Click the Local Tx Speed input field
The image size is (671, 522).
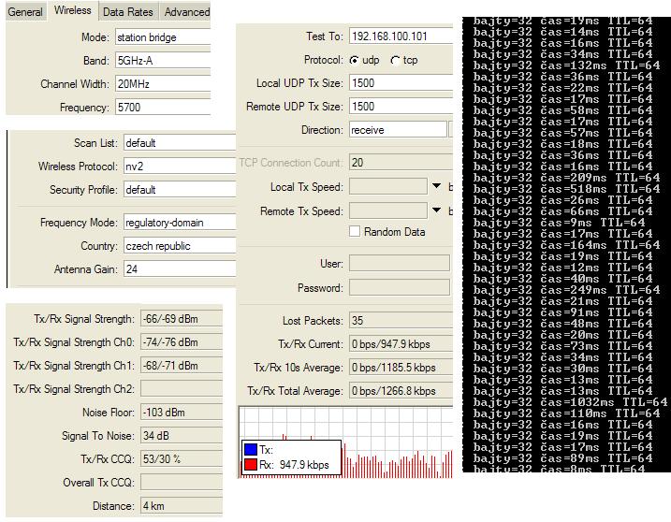coord(388,186)
